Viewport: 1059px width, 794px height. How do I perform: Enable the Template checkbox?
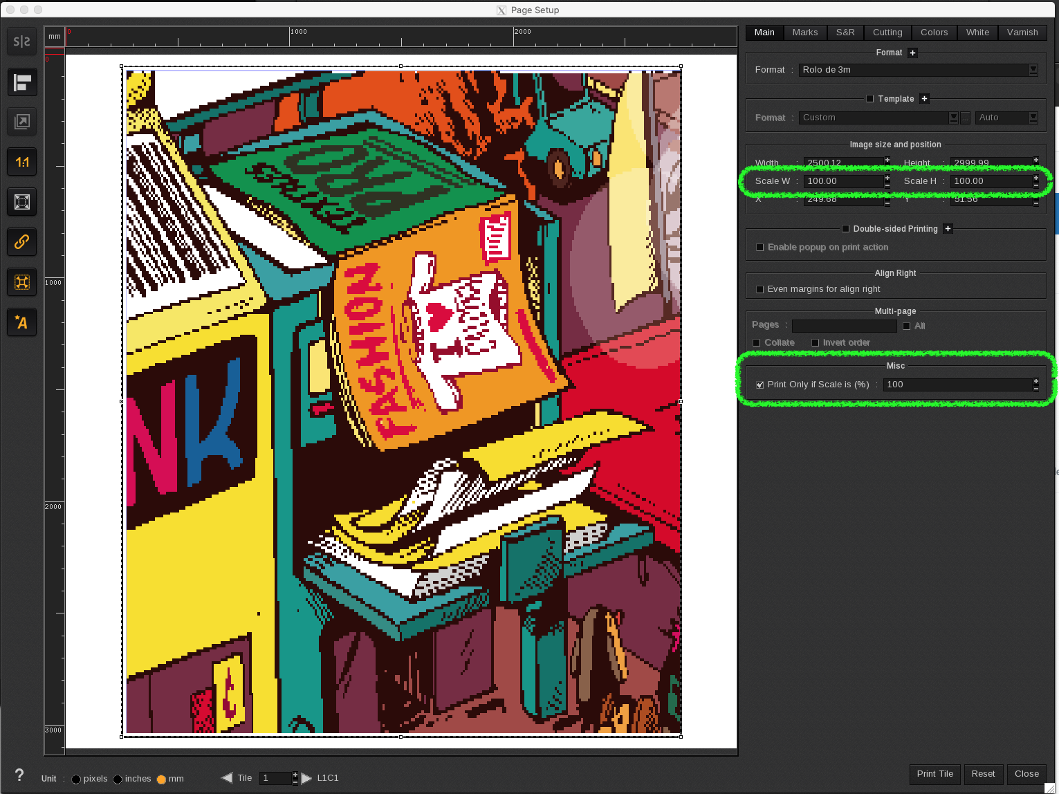[x=869, y=98]
